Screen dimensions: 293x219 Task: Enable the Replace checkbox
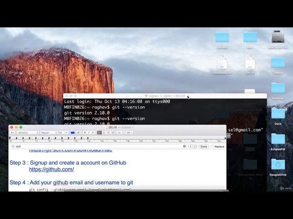tap(212, 146)
